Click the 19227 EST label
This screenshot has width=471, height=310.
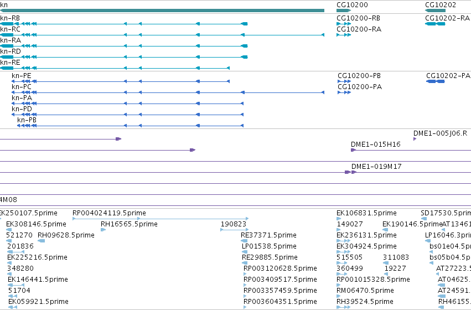(x=395, y=269)
